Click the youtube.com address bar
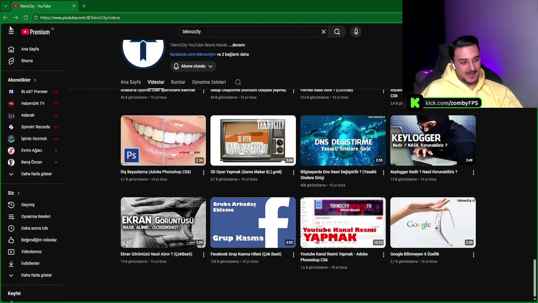 [216, 18]
